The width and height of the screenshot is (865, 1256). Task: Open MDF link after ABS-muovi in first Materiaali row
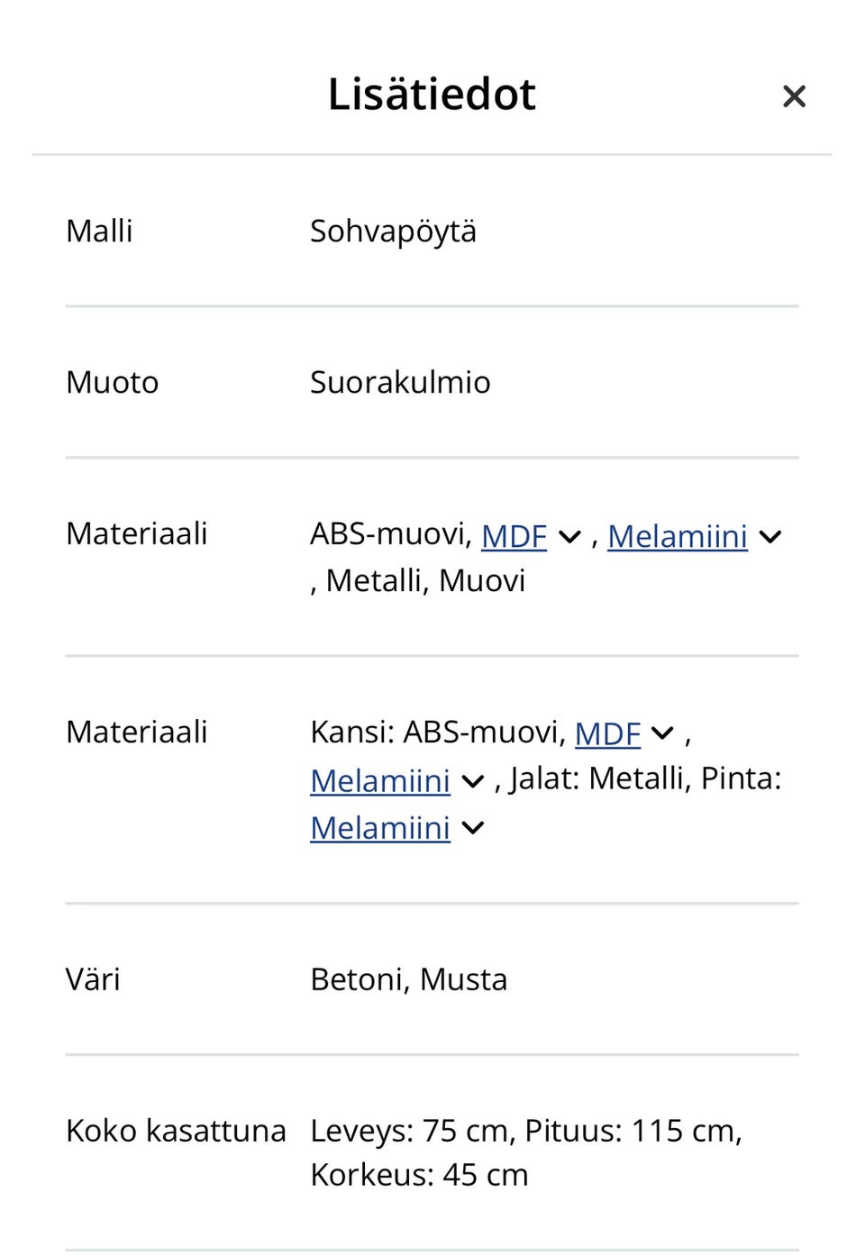coord(514,536)
